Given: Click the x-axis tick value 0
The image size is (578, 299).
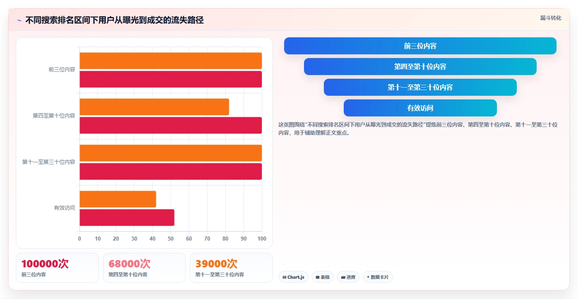Looking at the screenshot, I should click(79, 239).
